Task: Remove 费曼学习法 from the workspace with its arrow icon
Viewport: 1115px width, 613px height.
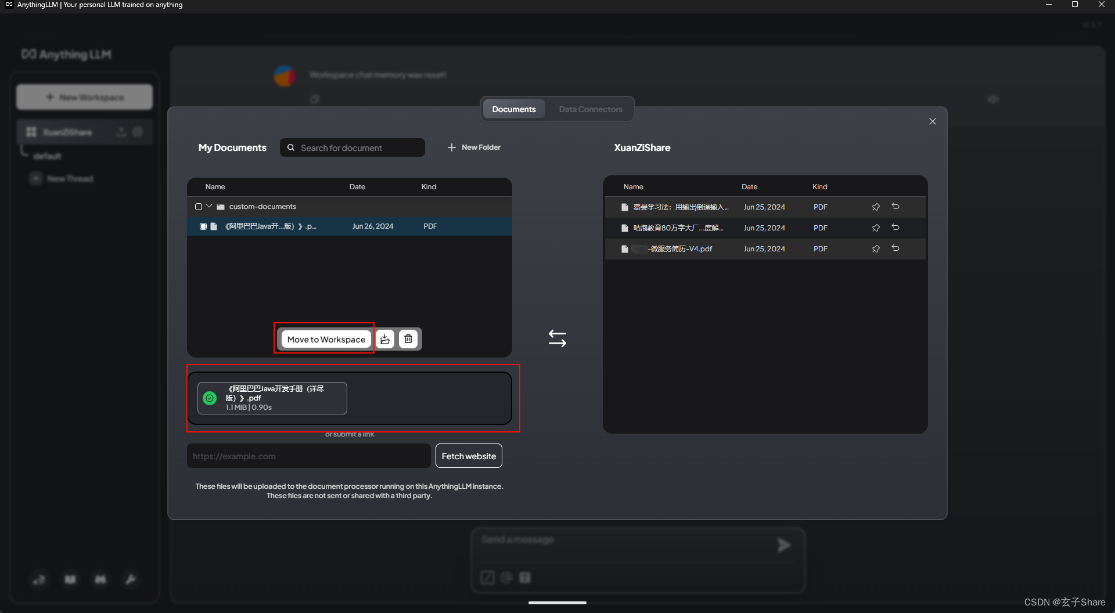Action: [895, 207]
